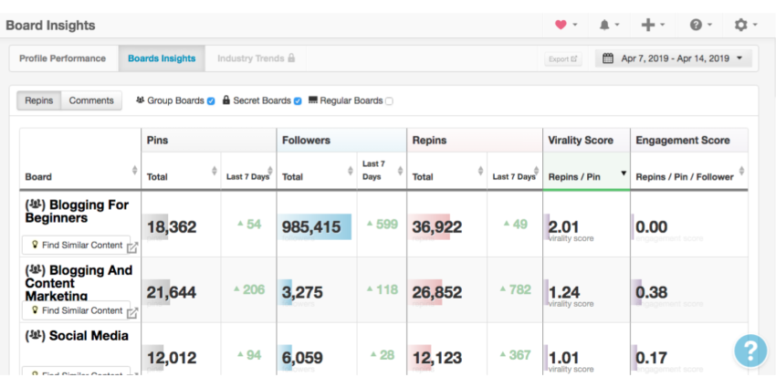Open external link icon for Blogging And Content Marketing
Viewport: 776px width, 388px height.
(132, 312)
